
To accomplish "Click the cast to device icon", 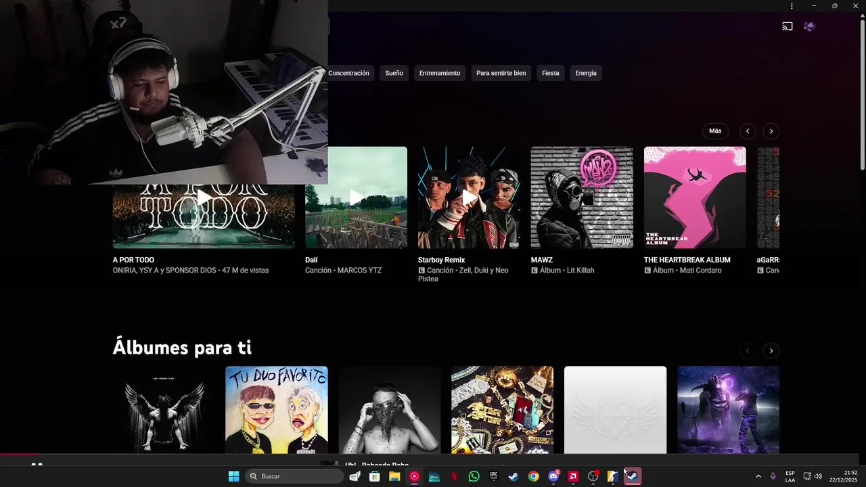I will point(788,26).
